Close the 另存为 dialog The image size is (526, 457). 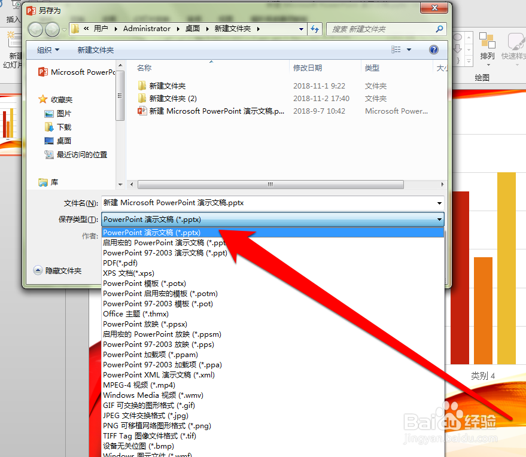(x=434, y=8)
